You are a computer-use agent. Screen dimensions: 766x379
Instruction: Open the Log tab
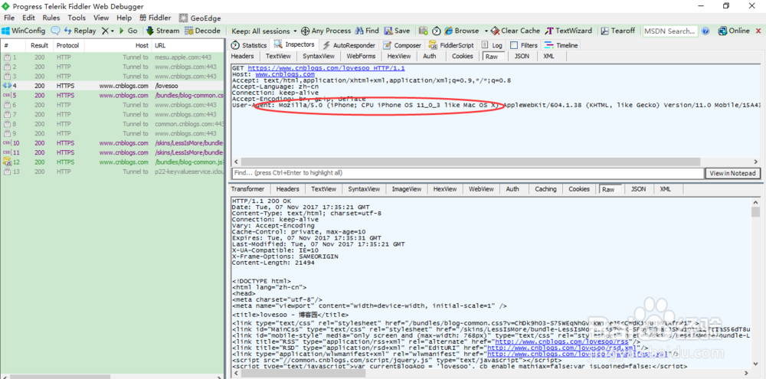492,45
